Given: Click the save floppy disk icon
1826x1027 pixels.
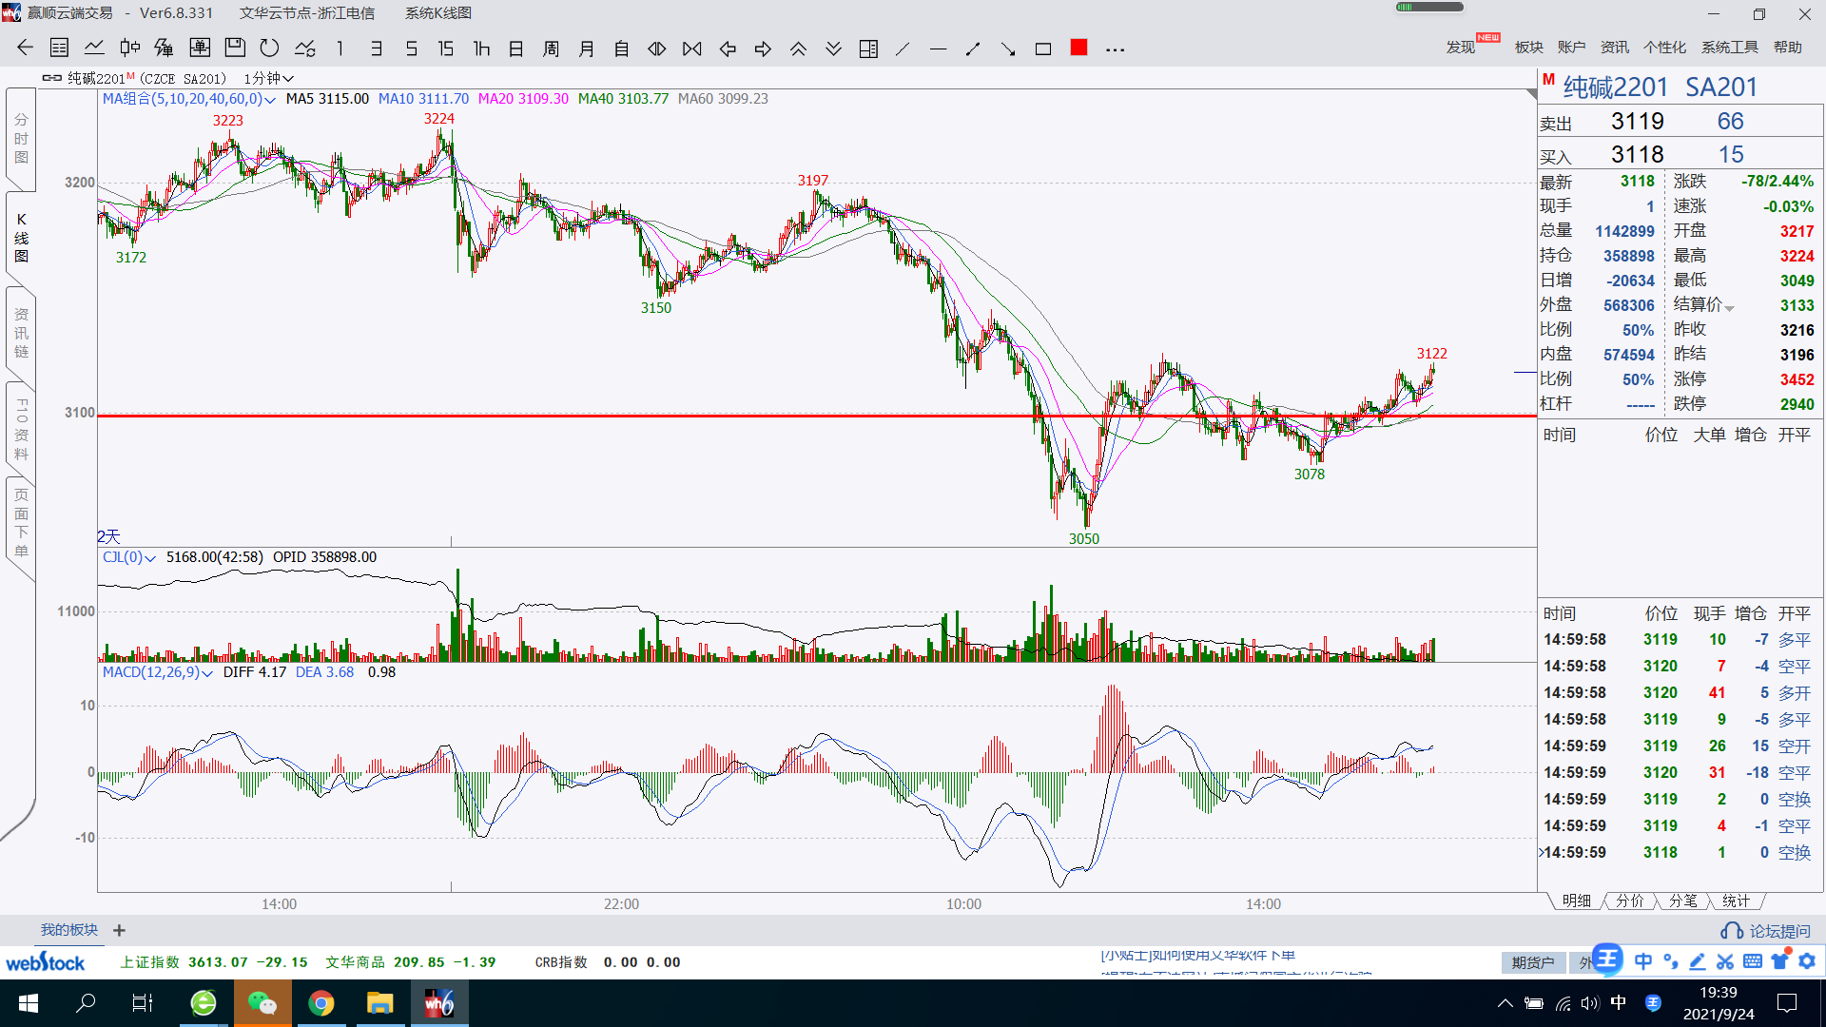Looking at the screenshot, I should [x=235, y=48].
